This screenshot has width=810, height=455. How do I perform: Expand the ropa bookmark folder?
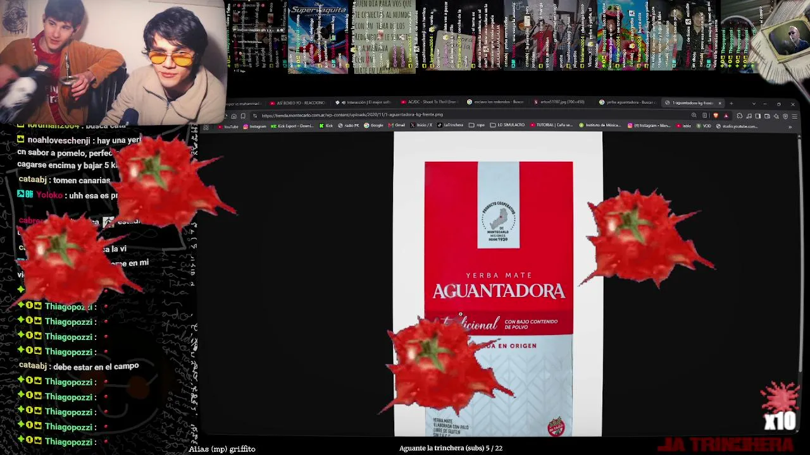tap(478, 126)
